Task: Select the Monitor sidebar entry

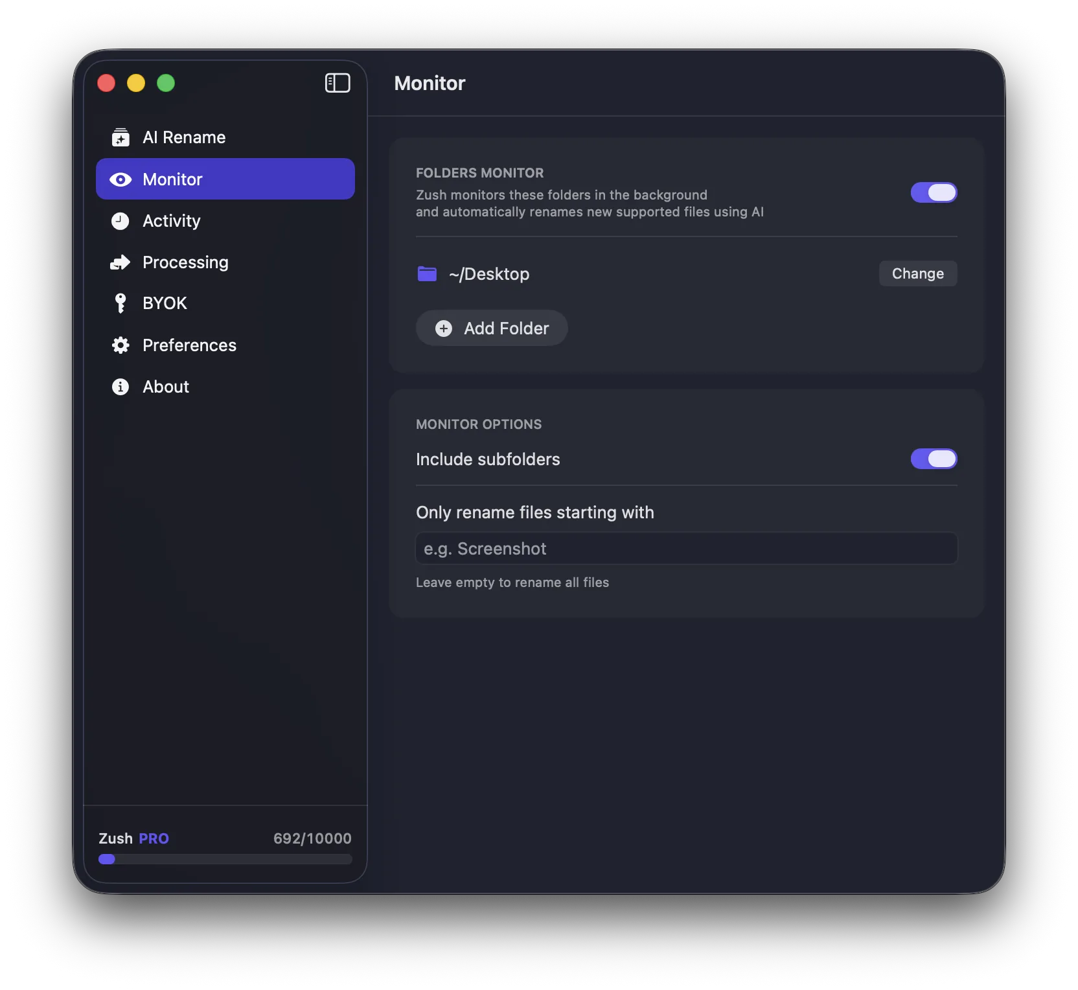Action: tap(172, 179)
